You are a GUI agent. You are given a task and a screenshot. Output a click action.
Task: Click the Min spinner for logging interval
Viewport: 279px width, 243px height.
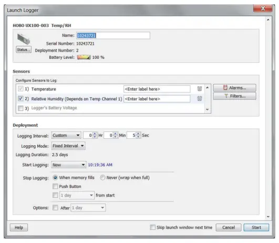[x=116, y=135]
